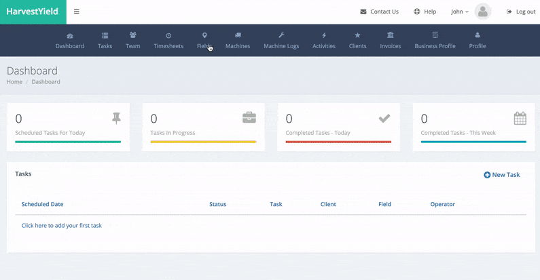Open the Invoices bank icon
The width and height of the screenshot is (540, 280).
390,35
